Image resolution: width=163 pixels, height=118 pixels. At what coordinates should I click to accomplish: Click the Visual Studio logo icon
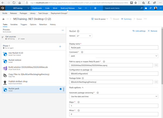(3, 8)
